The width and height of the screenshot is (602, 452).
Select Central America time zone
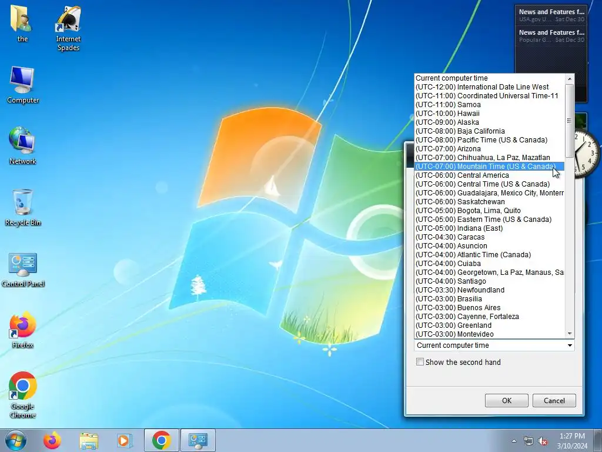[490, 175]
